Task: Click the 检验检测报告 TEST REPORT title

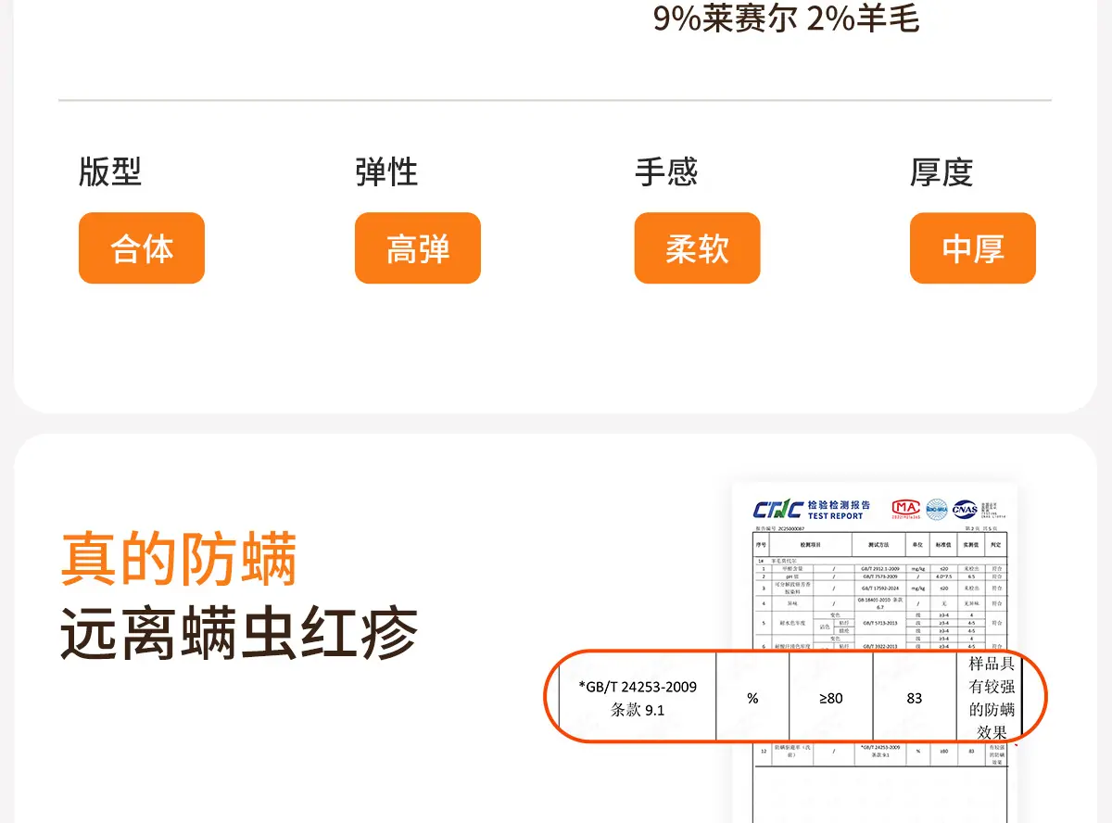Action: point(838,510)
